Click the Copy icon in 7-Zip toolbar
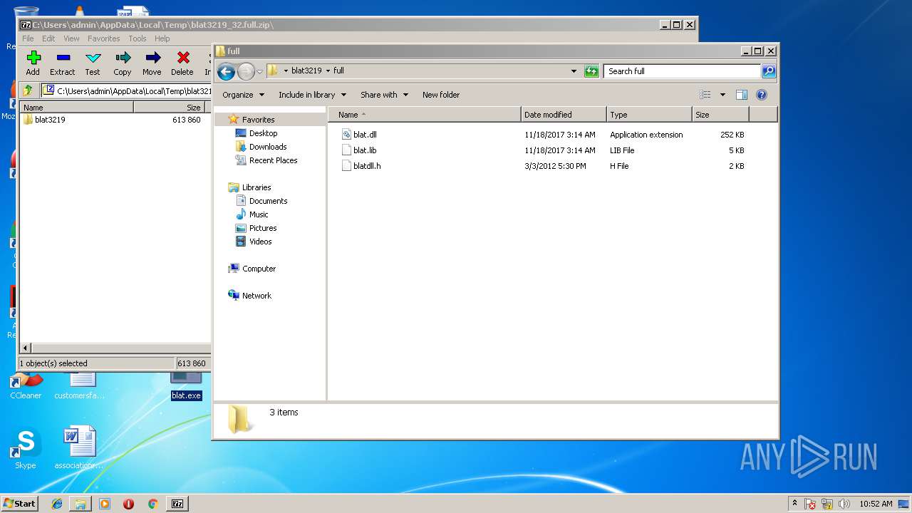The height and width of the screenshot is (513, 912). click(123, 63)
